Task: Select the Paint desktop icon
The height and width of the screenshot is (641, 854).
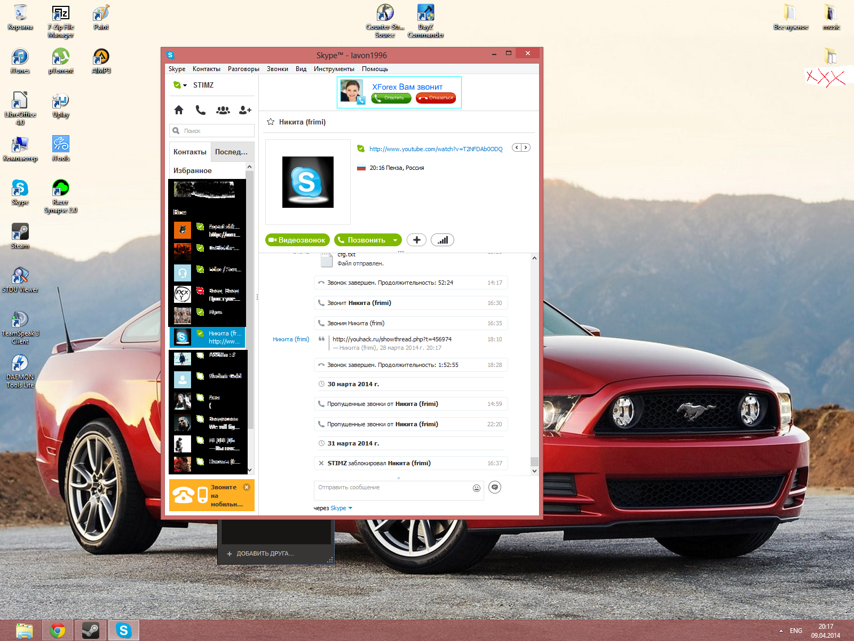Action: pyautogui.click(x=101, y=18)
